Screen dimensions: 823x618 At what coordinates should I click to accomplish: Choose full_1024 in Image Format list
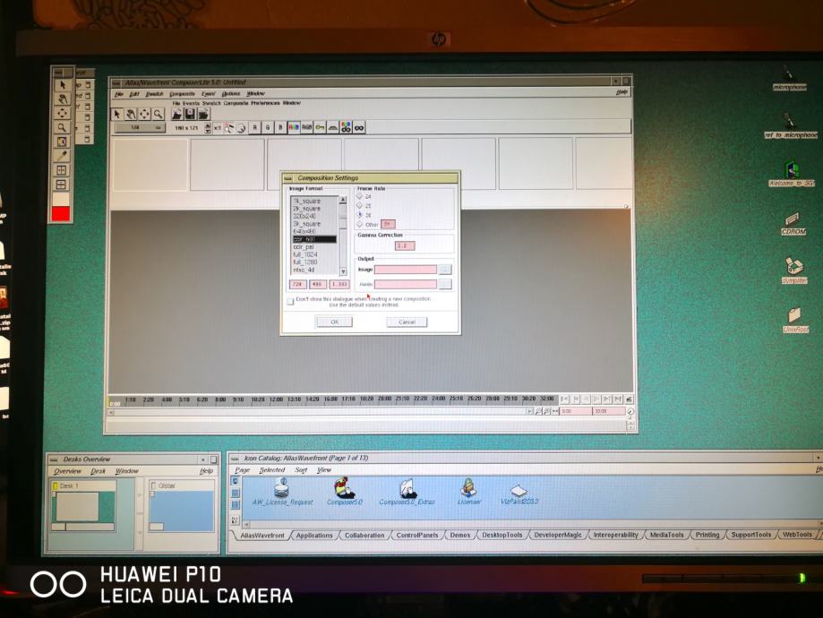pyautogui.click(x=314, y=254)
